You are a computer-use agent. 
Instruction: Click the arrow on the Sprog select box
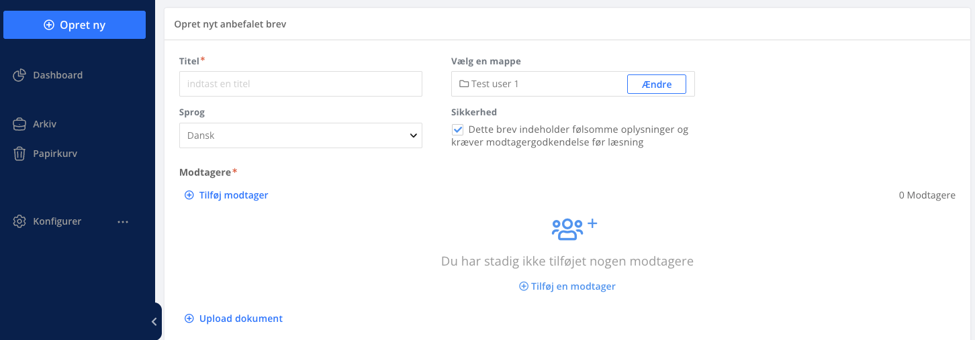click(x=413, y=135)
